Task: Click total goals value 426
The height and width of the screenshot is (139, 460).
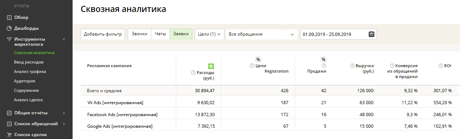Action: coord(285,90)
